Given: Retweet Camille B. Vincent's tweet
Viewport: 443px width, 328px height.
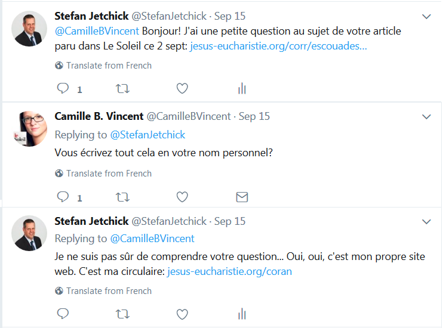Looking at the screenshot, I should tap(122, 197).
